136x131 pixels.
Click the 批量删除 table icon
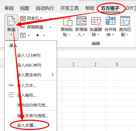96,21
